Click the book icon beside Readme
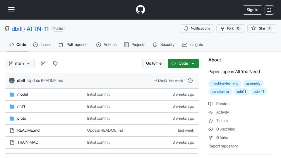 pos(211,104)
